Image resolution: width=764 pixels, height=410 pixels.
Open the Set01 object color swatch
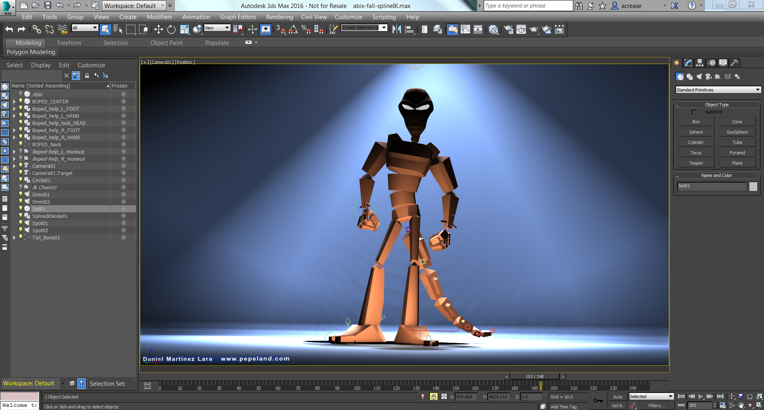pos(753,186)
